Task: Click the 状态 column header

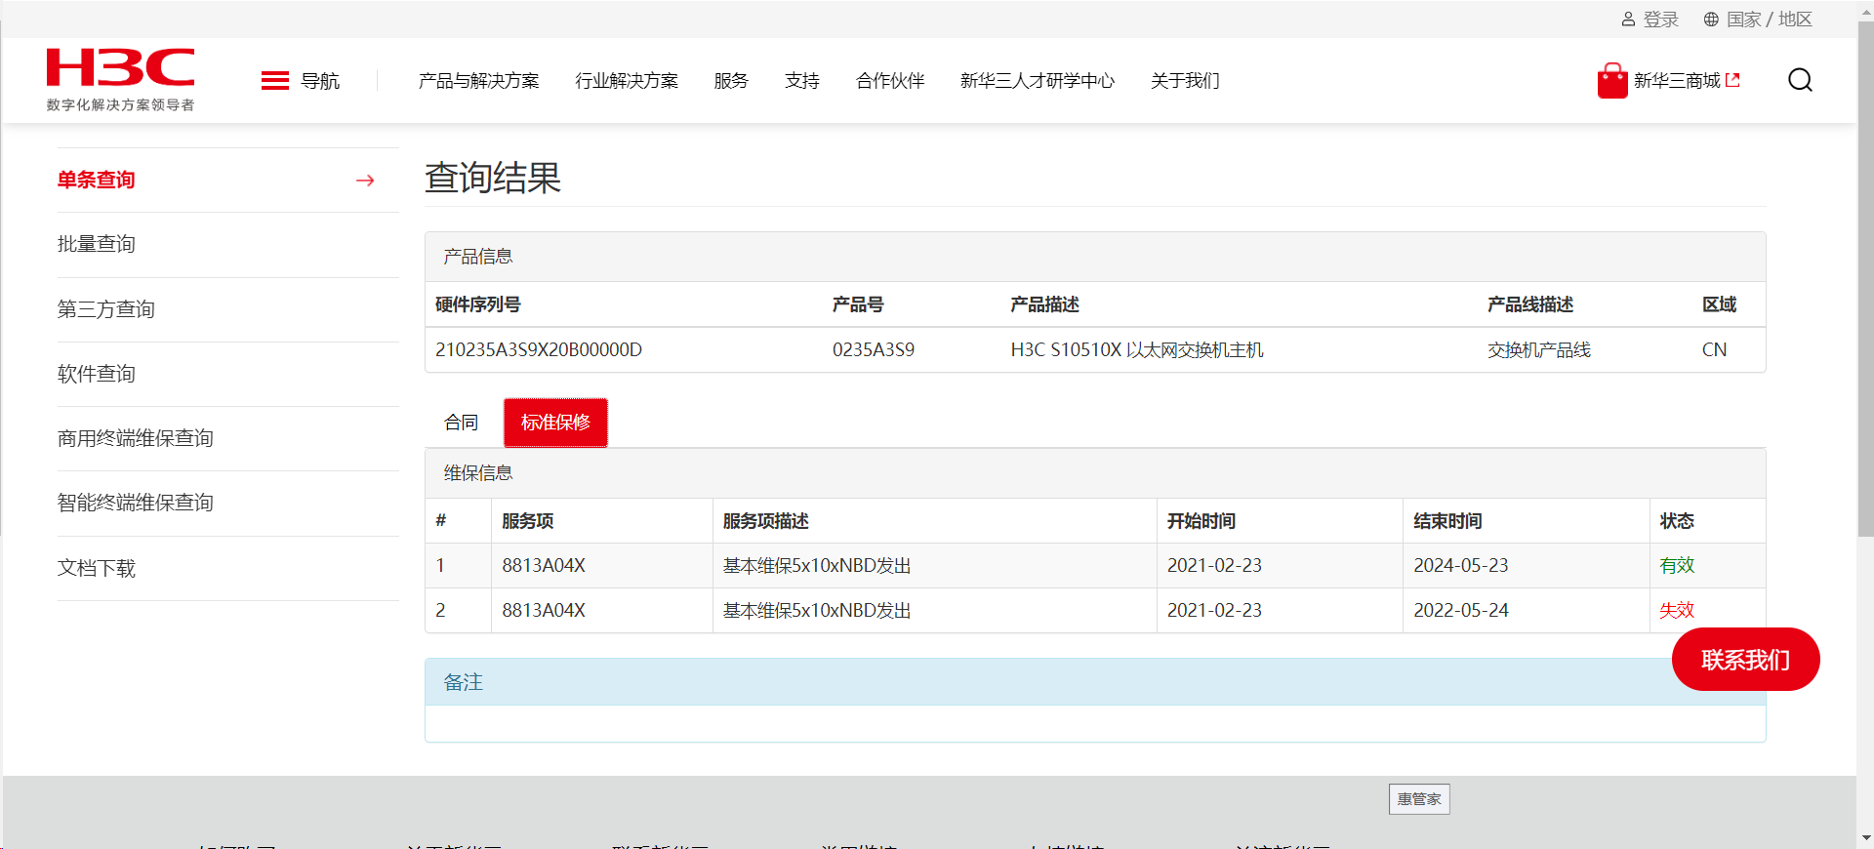Action: [1677, 521]
